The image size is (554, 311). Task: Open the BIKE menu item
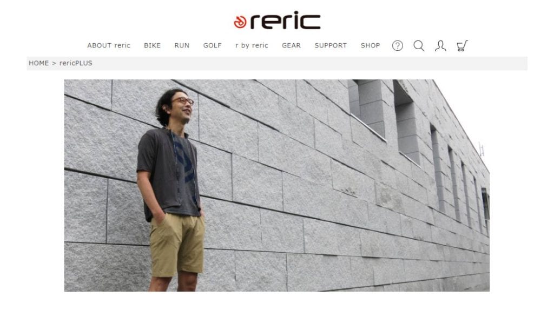[x=152, y=45]
